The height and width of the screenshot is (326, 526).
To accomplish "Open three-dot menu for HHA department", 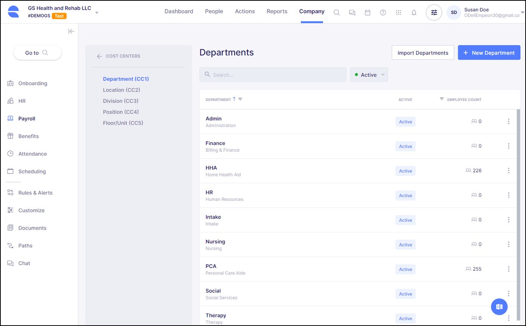I will pos(508,171).
